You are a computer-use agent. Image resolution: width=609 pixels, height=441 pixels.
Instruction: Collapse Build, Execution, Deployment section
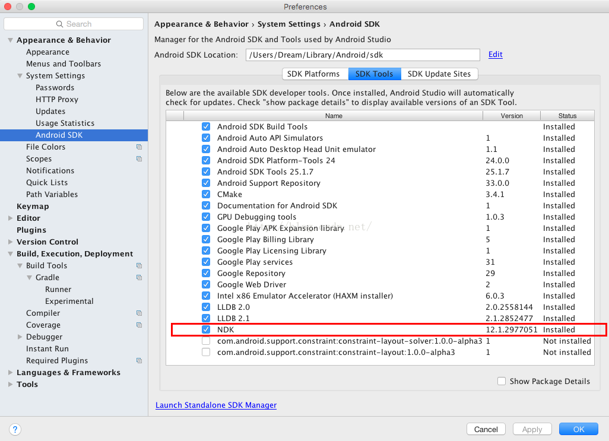tap(11, 254)
